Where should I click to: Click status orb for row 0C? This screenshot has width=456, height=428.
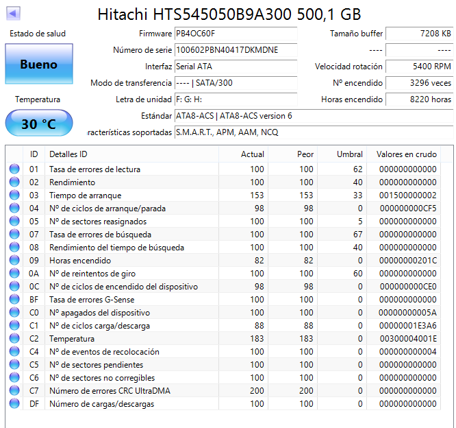click(14, 287)
